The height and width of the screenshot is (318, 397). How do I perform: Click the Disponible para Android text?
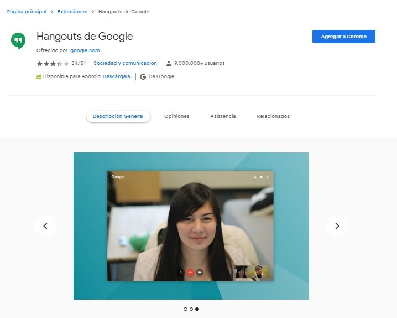coord(72,76)
